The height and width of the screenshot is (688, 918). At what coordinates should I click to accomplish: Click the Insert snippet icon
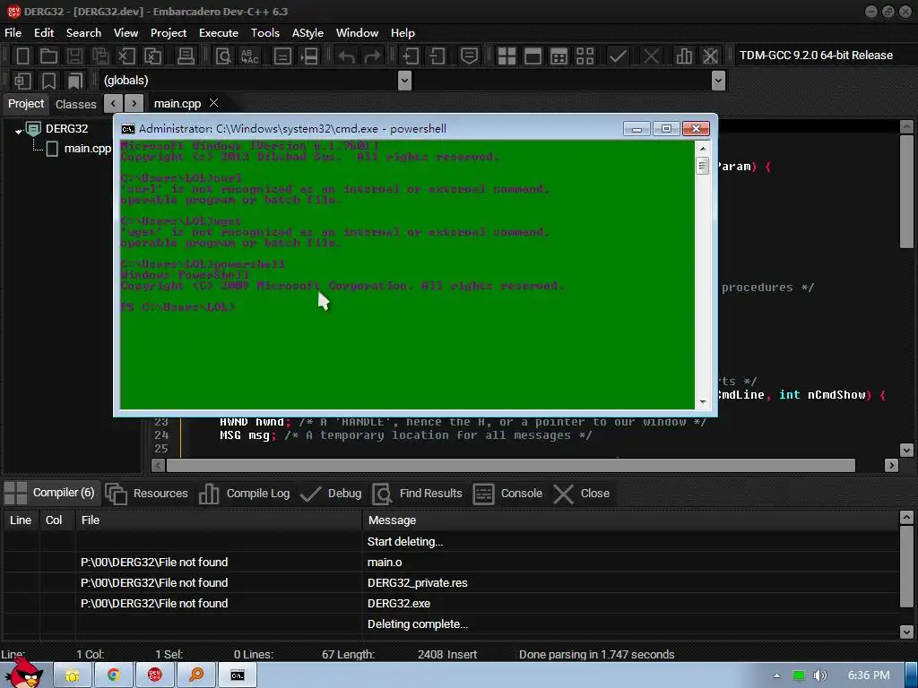click(22, 81)
